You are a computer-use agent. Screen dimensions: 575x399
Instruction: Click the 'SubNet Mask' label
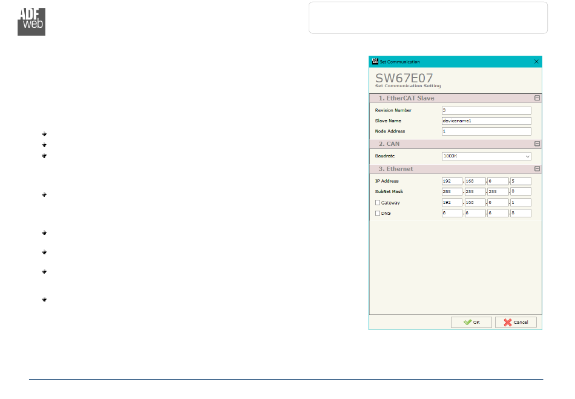click(x=389, y=191)
